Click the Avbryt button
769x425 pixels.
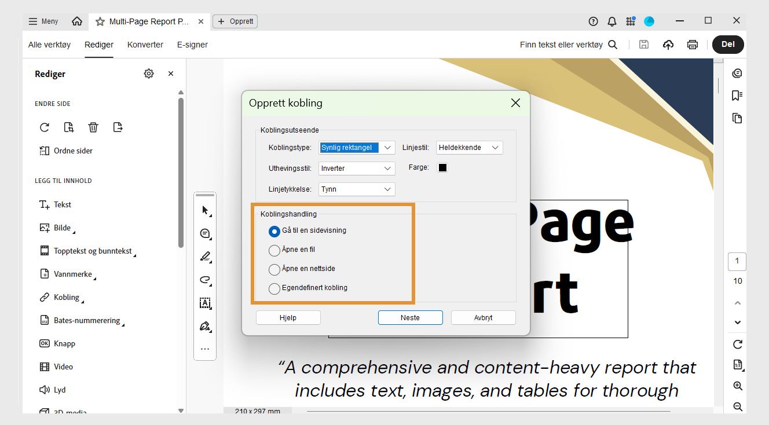pos(483,318)
